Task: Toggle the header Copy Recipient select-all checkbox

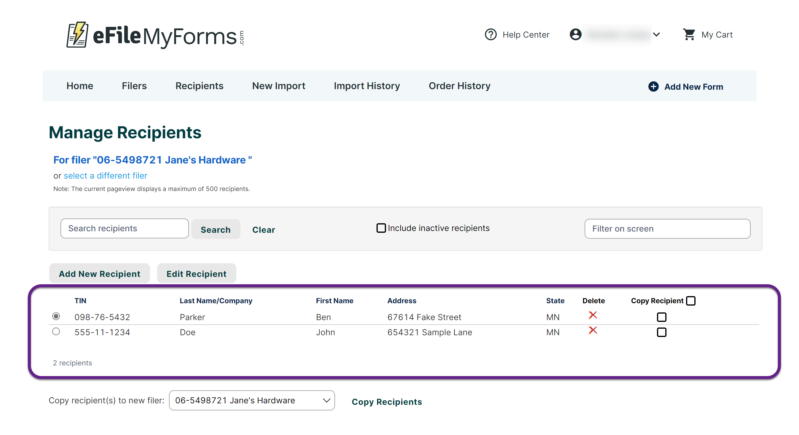Action: tap(691, 301)
